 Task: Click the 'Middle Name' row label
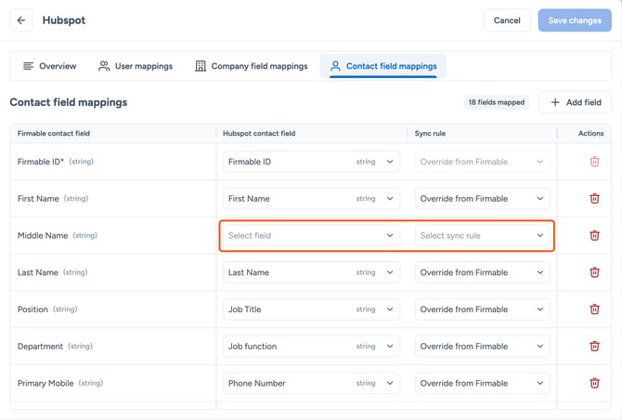tap(43, 235)
